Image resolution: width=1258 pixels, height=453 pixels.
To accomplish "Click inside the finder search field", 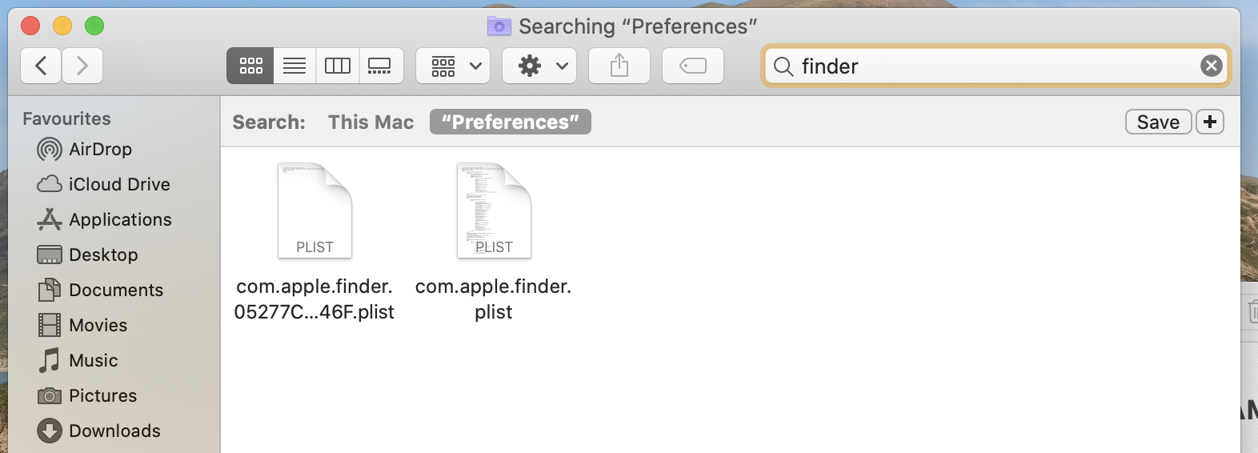I will 992,66.
